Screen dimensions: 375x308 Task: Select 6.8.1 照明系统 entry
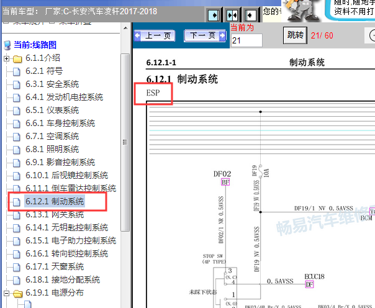point(52,149)
